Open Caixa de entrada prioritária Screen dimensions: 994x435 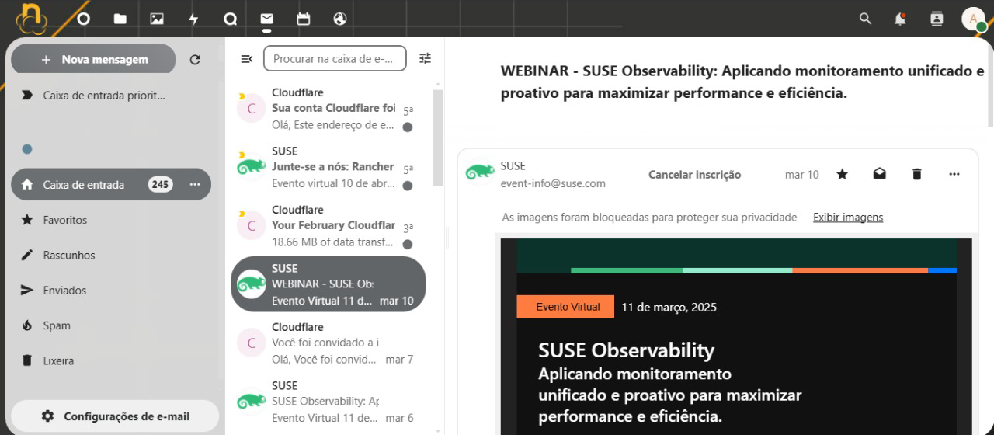111,96
